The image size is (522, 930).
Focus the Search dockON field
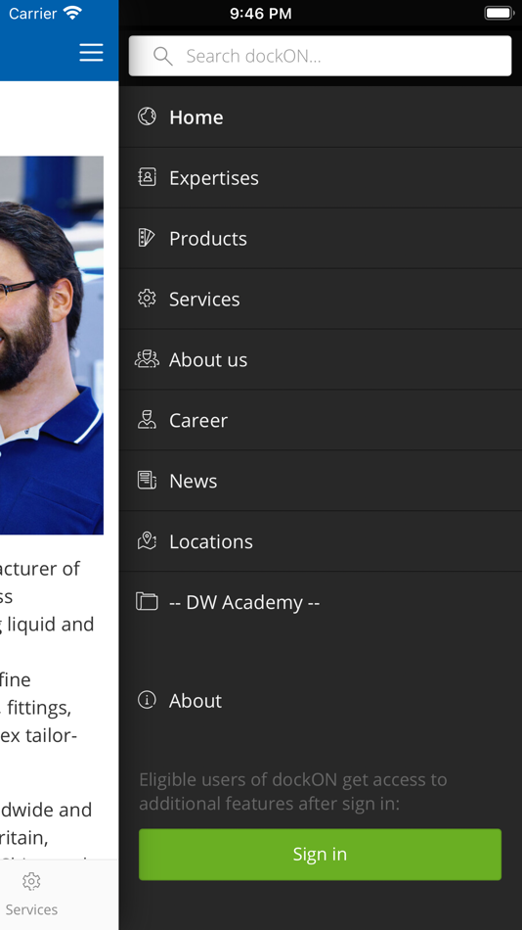coord(320,56)
